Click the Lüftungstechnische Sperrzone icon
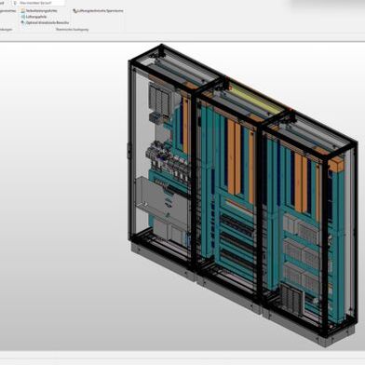This screenshot has height=365, width=365. [74, 11]
